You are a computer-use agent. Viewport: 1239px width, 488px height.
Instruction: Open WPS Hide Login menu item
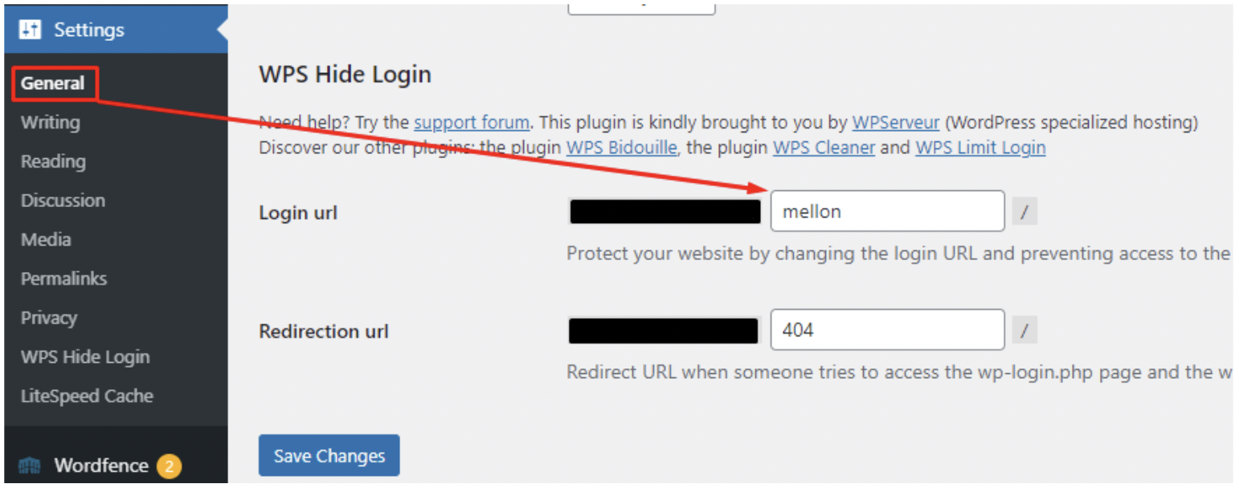point(85,357)
